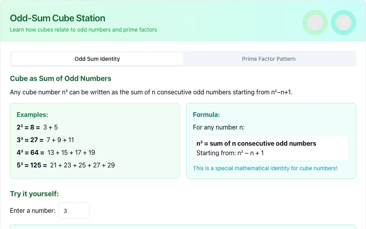Click the Examples heading
The height and width of the screenshot is (229, 366).
coord(32,115)
